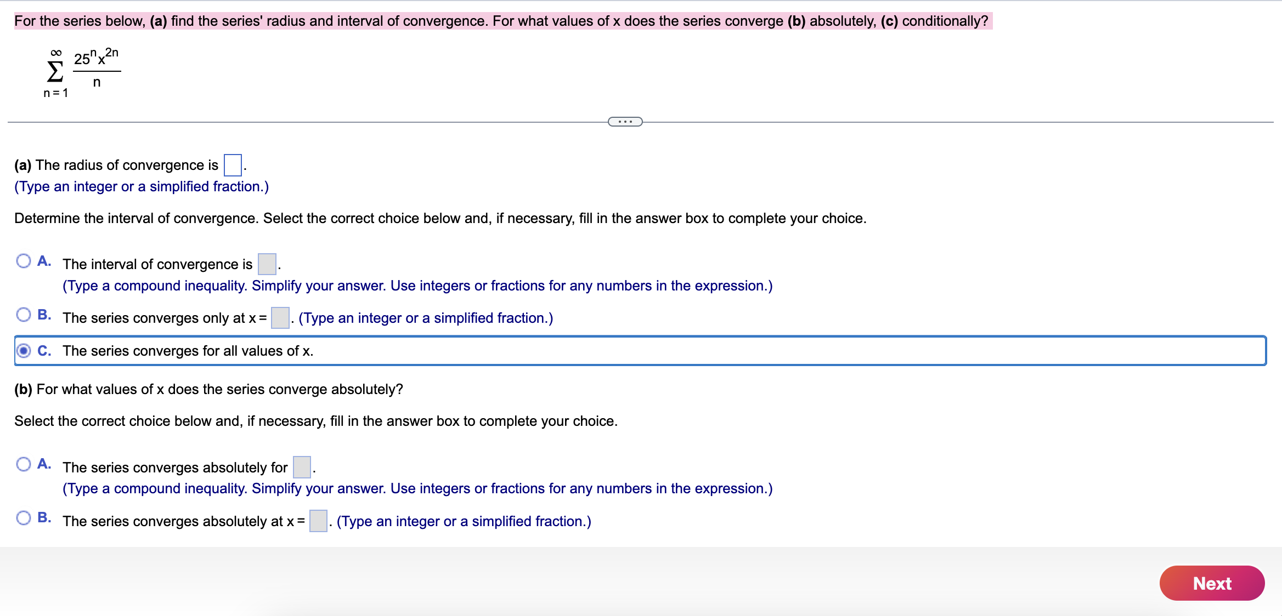Screen dimensions: 1282x616
Task: Select option B series converges only at x
Action: [24, 315]
